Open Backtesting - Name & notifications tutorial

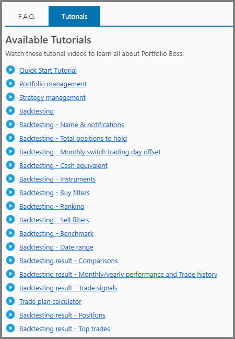point(72,125)
